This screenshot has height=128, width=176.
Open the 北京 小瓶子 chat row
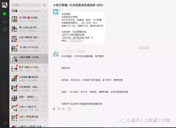[29, 108]
